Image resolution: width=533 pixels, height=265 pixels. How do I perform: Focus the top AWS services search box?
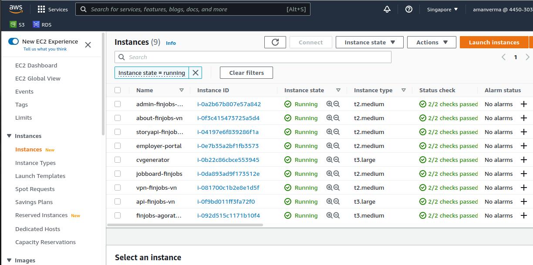(x=193, y=9)
